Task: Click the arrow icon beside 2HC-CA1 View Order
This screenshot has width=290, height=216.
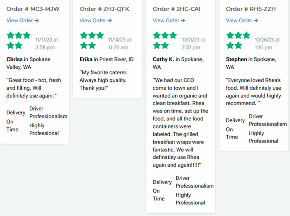Action: point(183,20)
